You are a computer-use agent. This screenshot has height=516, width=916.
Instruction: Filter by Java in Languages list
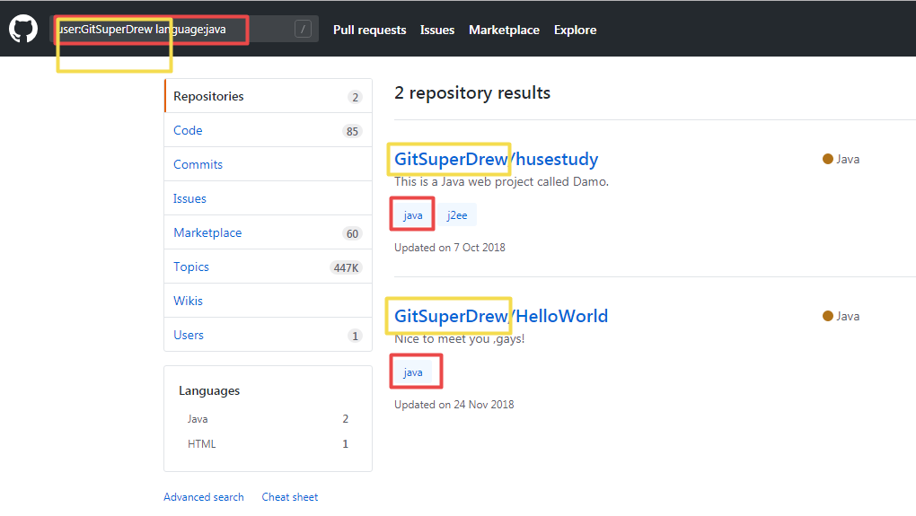(268, 418)
